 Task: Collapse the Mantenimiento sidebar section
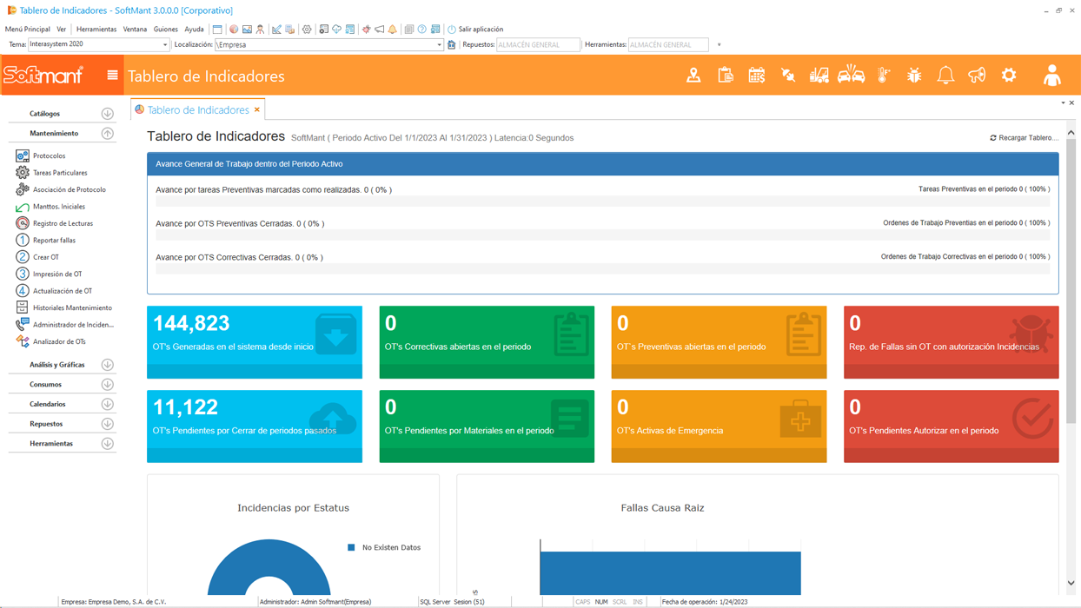pyautogui.click(x=107, y=134)
